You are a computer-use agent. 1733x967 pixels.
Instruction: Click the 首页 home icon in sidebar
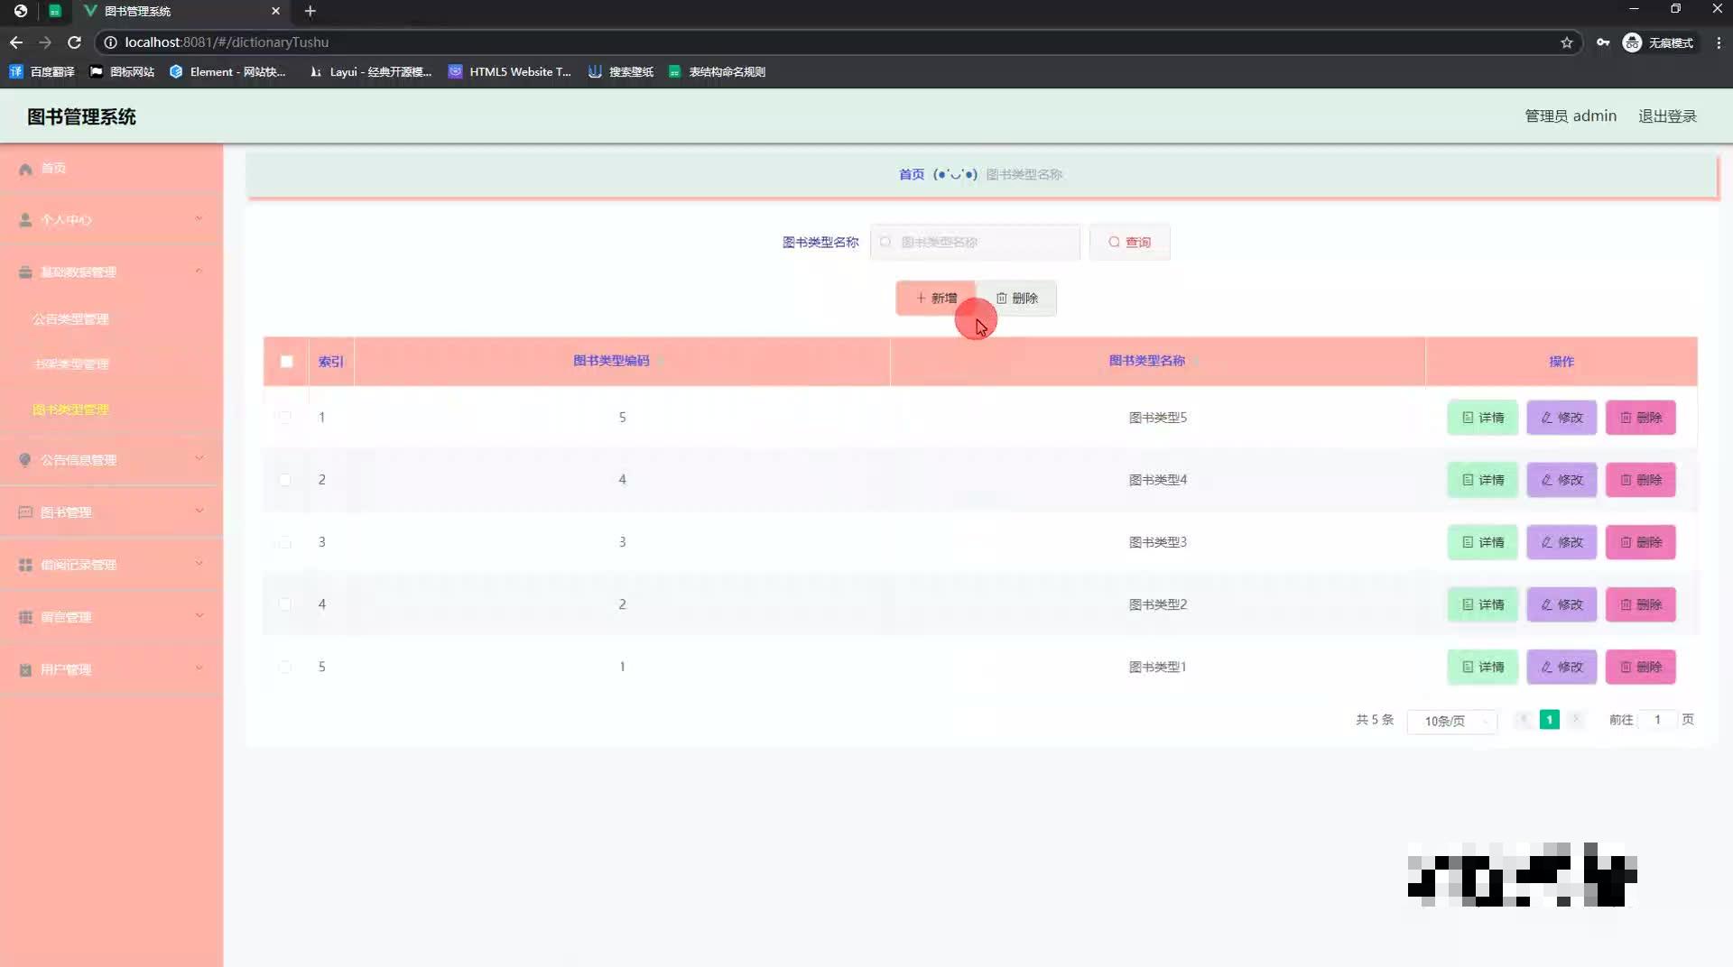25,168
